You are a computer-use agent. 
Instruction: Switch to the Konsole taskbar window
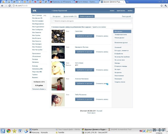point(39,132)
